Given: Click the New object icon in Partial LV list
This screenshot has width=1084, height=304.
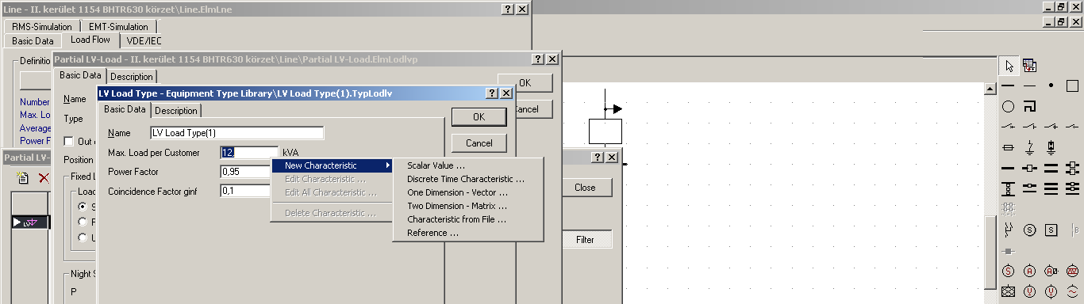Looking at the screenshot, I should [x=23, y=177].
